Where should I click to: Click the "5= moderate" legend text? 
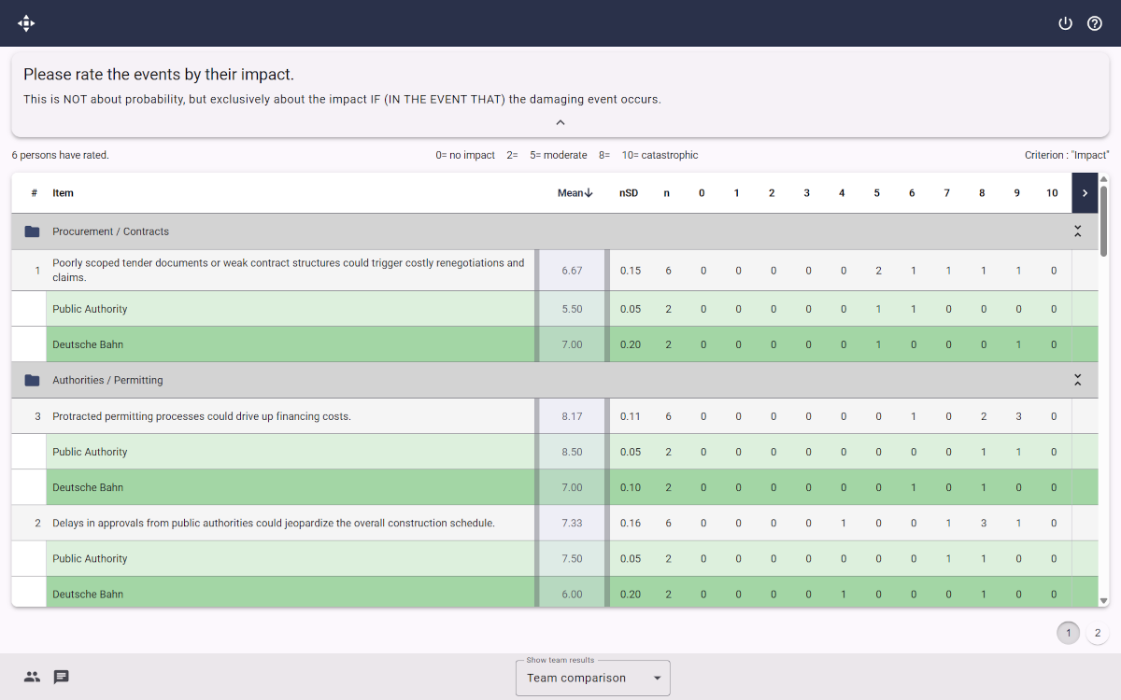coord(559,155)
